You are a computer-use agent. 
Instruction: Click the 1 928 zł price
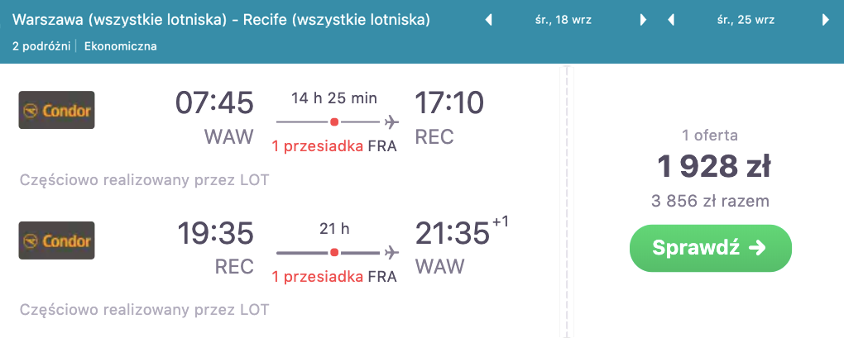[x=714, y=168]
